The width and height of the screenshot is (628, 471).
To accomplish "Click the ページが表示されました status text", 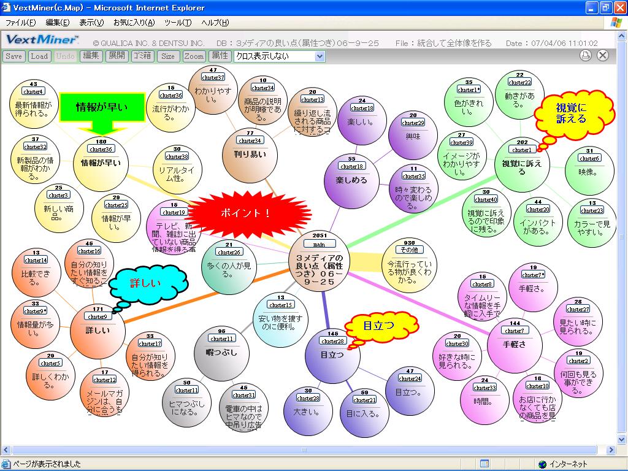I will (x=47, y=464).
